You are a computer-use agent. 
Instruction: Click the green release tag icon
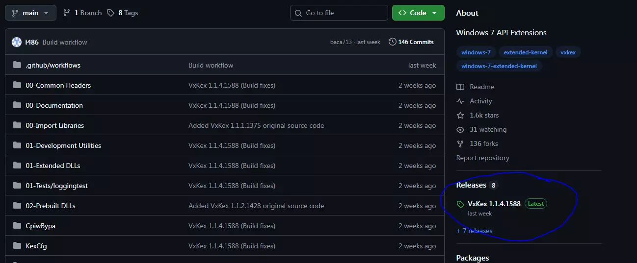pyautogui.click(x=460, y=204)
